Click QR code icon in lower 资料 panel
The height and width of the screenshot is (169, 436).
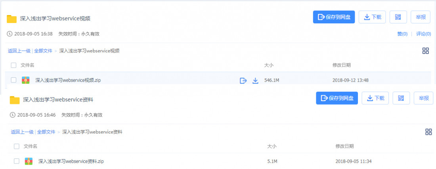click(x=401, y=98)
